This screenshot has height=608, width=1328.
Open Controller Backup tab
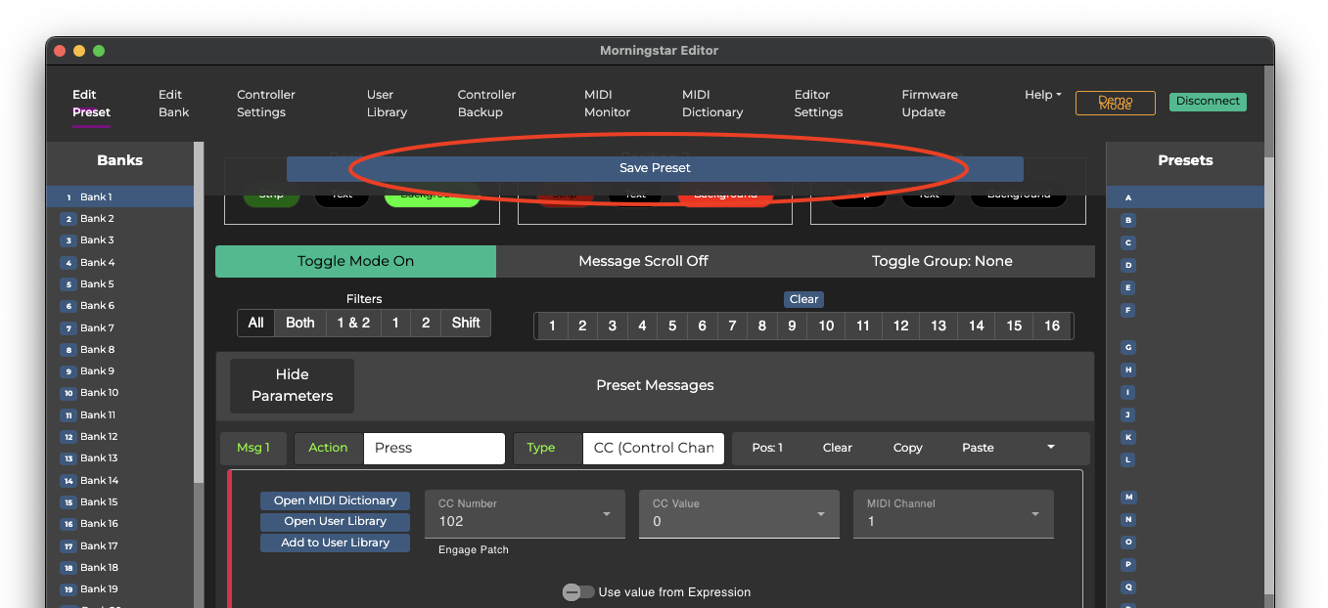pos(486,104)
